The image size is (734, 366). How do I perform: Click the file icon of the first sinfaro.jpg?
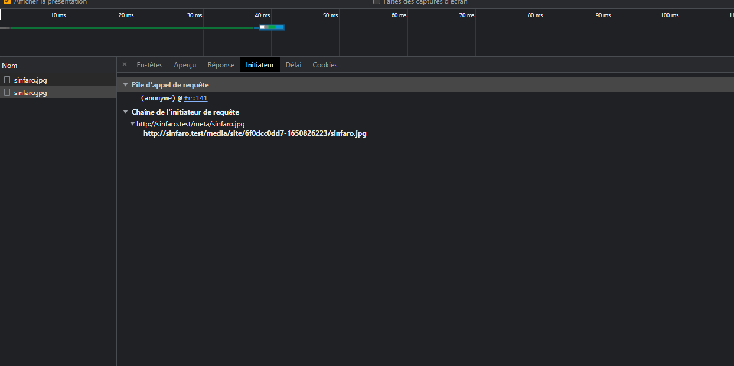point(7,80)
